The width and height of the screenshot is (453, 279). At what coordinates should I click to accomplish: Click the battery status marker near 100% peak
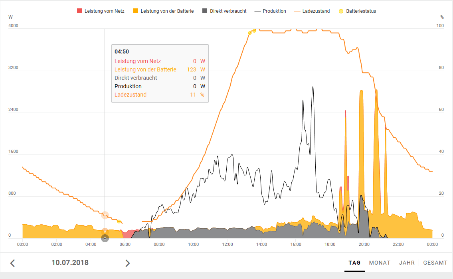tap(254, 31)
